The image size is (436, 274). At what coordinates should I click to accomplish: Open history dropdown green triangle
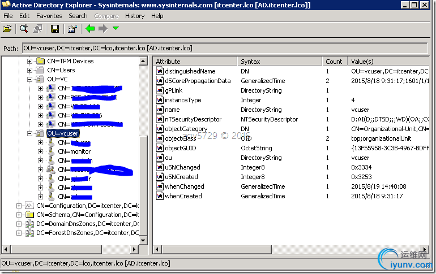point(116,28)
